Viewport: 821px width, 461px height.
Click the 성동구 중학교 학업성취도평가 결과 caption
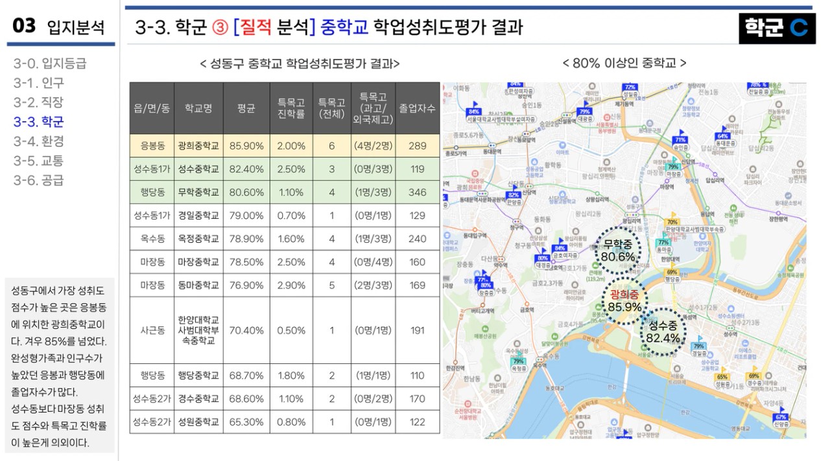(300, 63)
